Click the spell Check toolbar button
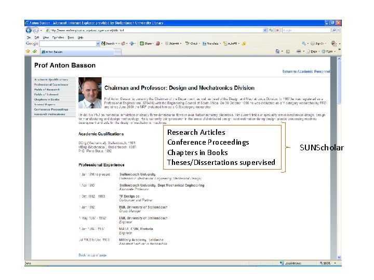Viewport: 374px width, 280px height. click(x=192, y=44)
